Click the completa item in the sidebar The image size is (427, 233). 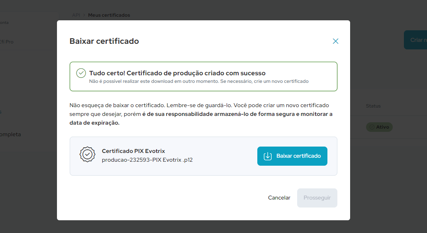(10, 134)
